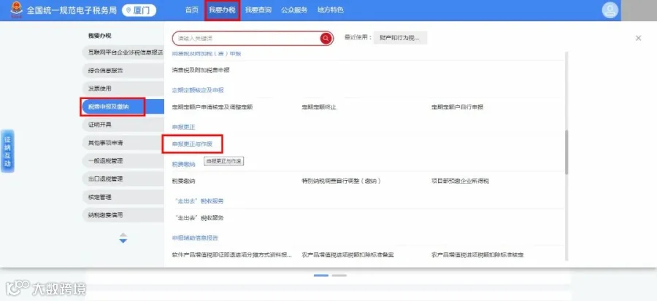Expand sidebar list with the down arrow
This screenshot has height=301, width=657.
click(x=123, y=241)
